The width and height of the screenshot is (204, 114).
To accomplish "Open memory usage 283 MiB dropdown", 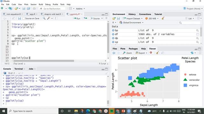I will pyautogui.click(x=152, y=18).
